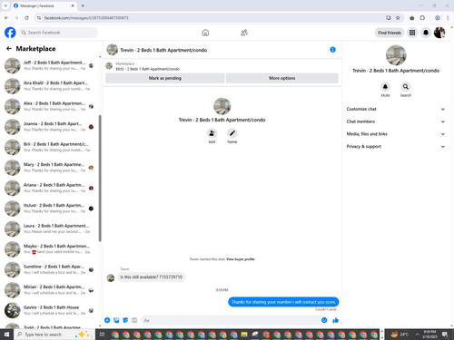
Task: Click More options button
Action: pos(282,78)
